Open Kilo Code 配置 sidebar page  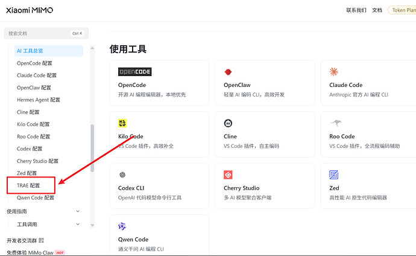(33, 124)
